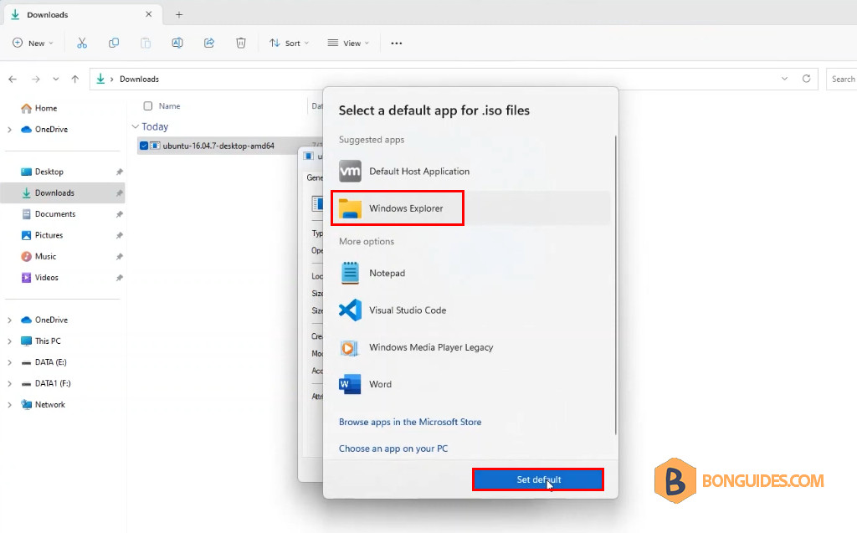This screenshot has height=533, width=857.
Task: Go up one folder level arrow
Action: [x=74, y=79]
